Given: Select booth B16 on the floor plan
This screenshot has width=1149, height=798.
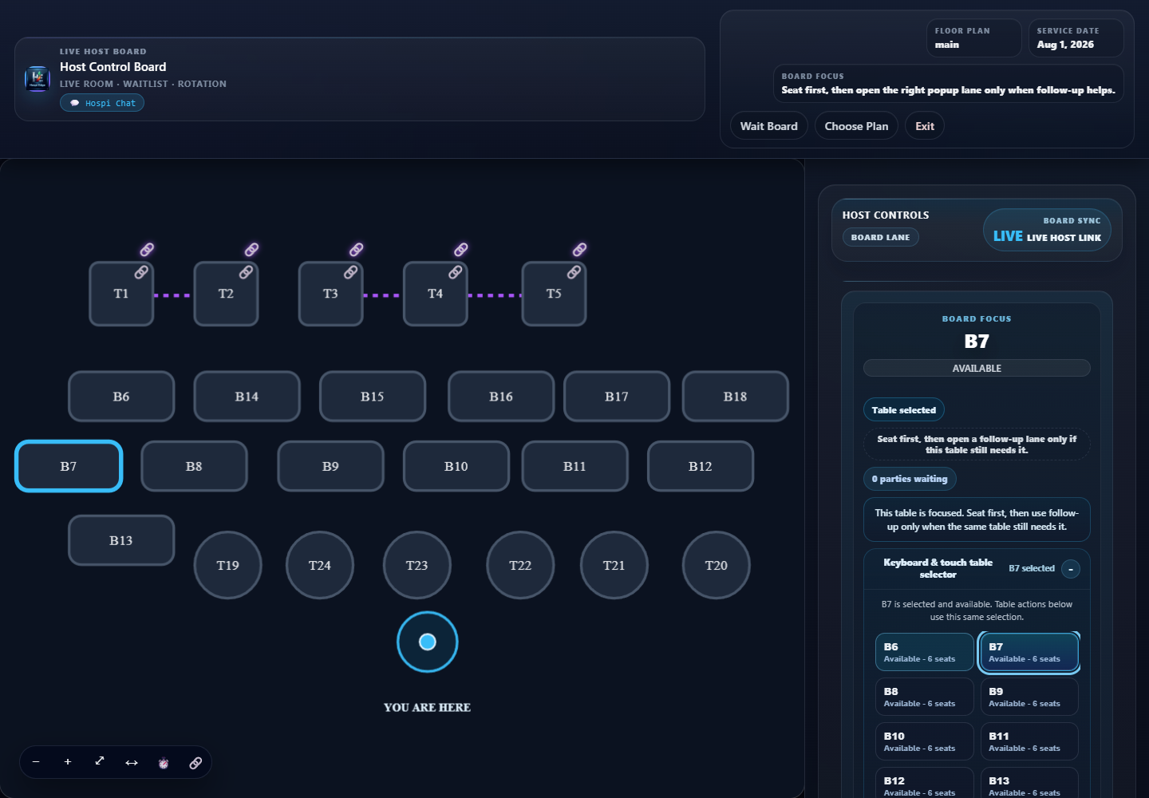Looking at the screenshot, I should pyautogui.click(x=501, y=397).
